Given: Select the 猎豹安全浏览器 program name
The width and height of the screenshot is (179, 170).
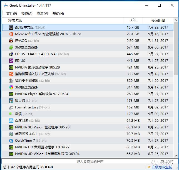Looking at the screenshot, I should (x=27, y=81).
